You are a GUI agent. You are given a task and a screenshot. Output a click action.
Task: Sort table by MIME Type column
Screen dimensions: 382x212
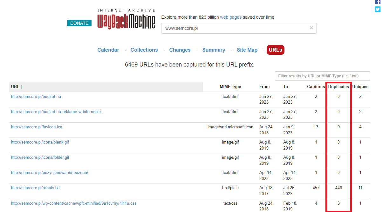click(230, 87)
